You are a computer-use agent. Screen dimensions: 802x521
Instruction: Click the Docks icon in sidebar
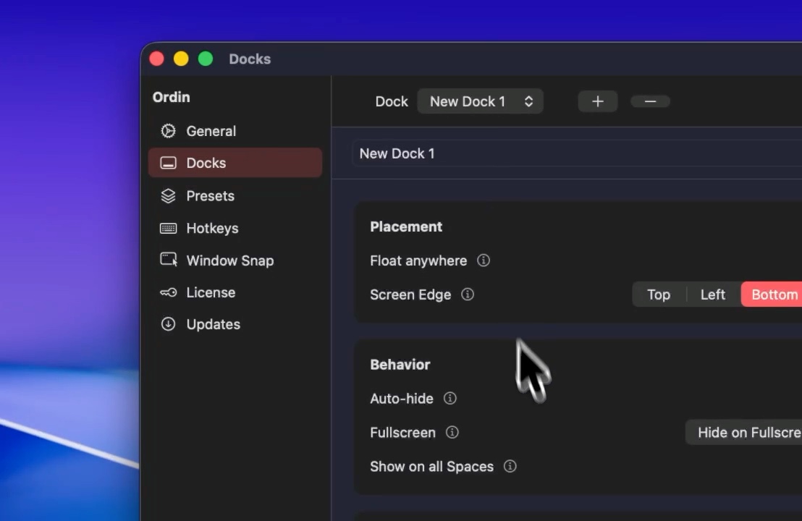click(168, 163)
